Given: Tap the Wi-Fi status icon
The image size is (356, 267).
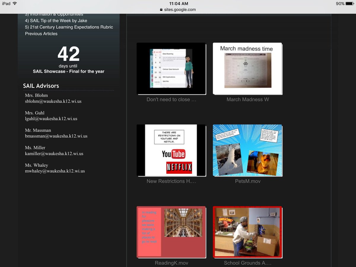Looking at the screenshot, I should click(x=15, y=4).
